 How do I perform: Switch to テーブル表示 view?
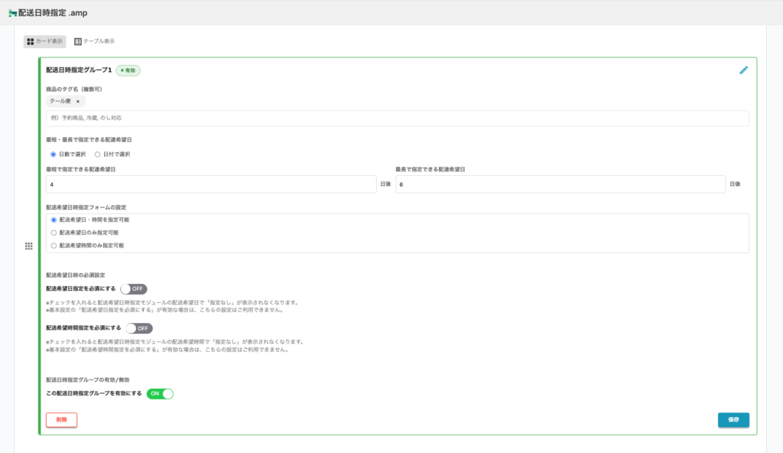coord(94,41)
